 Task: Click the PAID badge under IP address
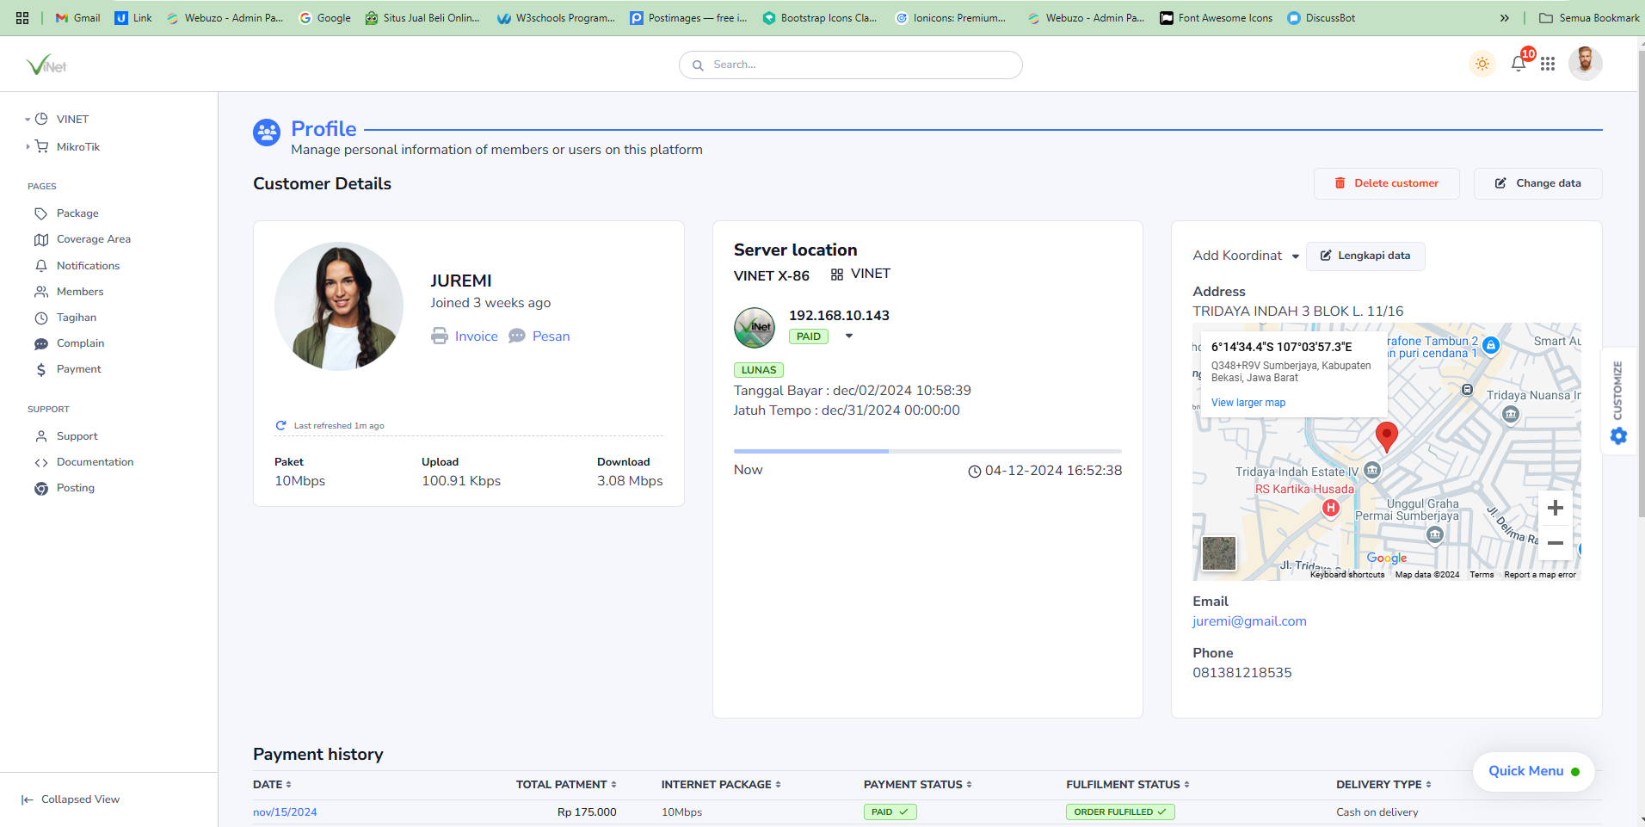point(808,336)
